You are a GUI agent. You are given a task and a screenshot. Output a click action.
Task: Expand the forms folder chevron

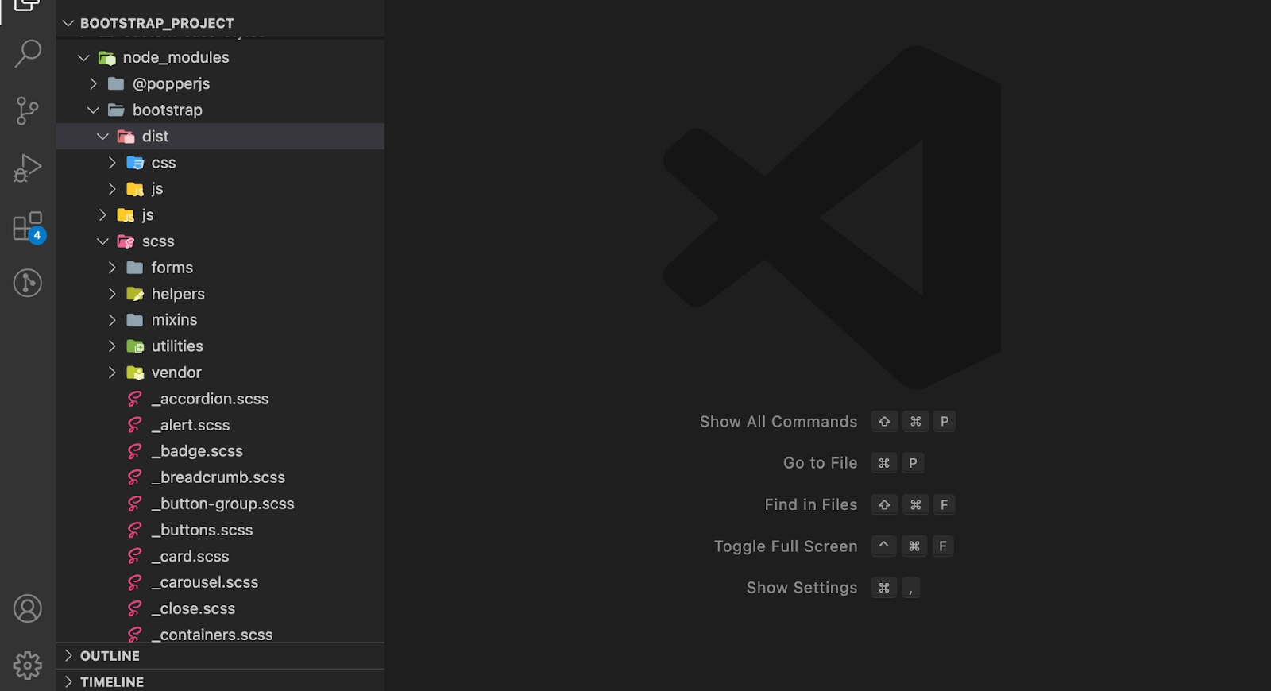[x=112, y=267]
